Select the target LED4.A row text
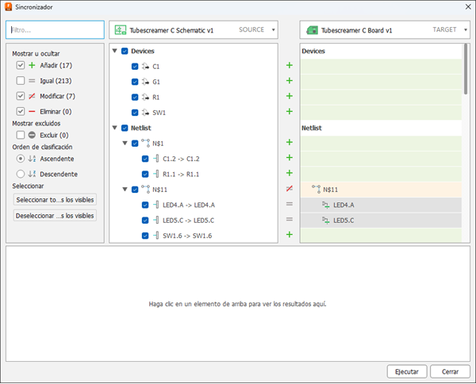Image resolution: width=476 pixels, height=384 pixels. [x=344, y=205]
